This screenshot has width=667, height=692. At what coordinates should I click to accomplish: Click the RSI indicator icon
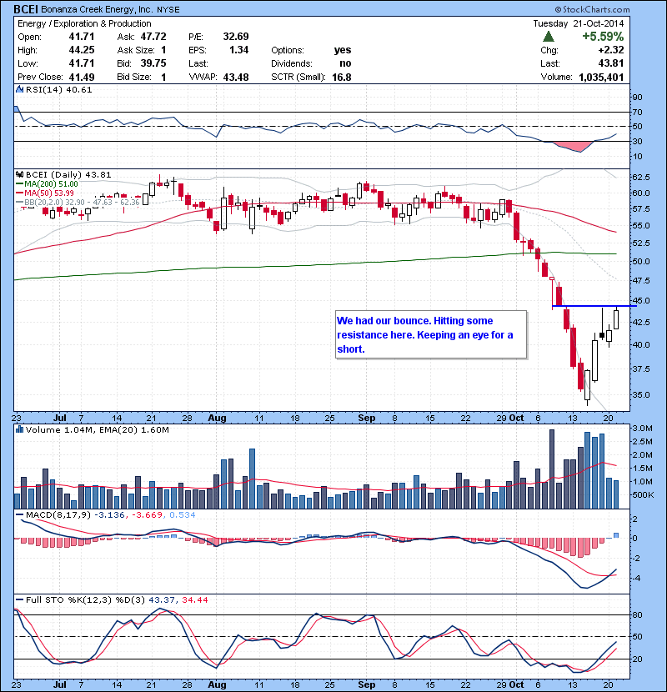20,89
